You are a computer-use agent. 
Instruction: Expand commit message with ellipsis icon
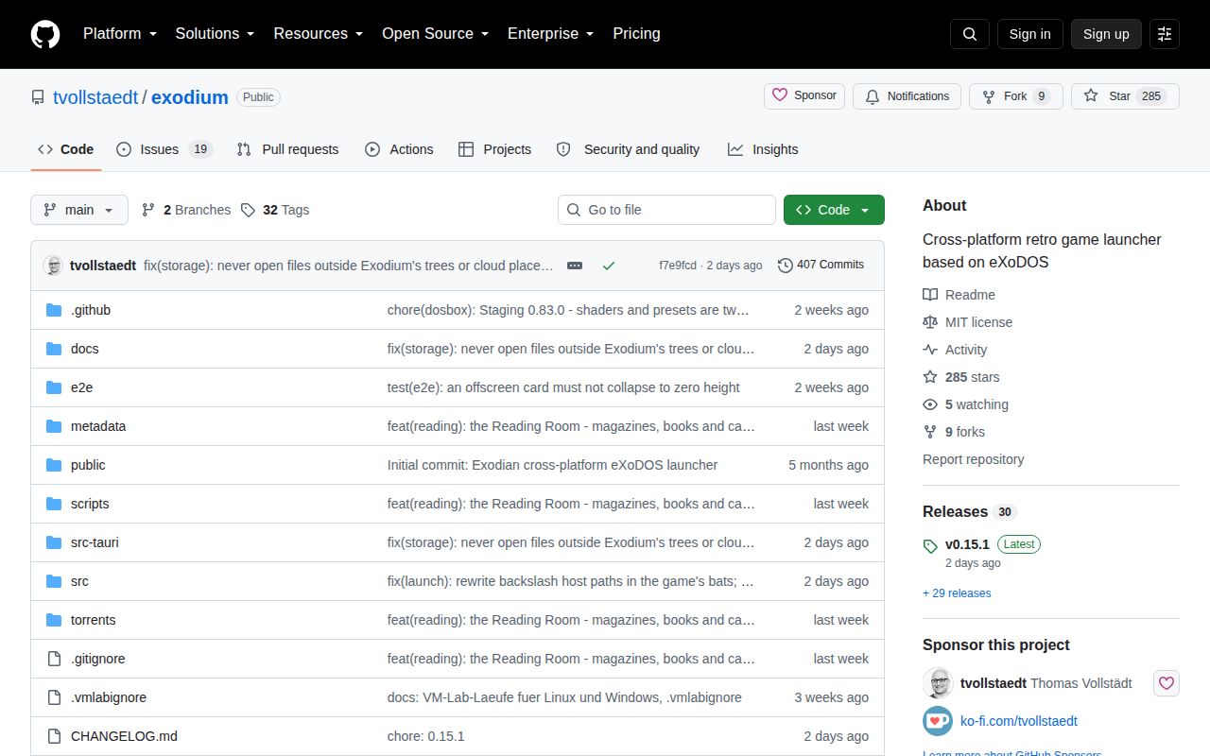click(x=575, y=266)
